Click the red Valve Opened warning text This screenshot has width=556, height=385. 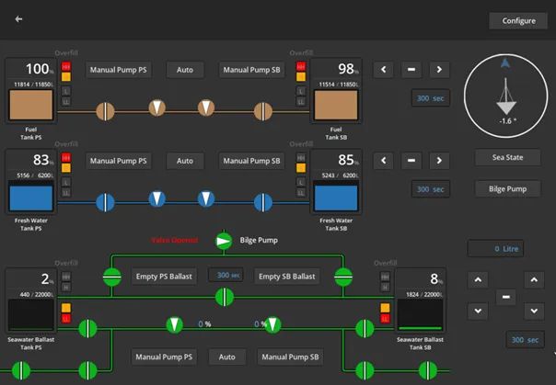[175, 240]
